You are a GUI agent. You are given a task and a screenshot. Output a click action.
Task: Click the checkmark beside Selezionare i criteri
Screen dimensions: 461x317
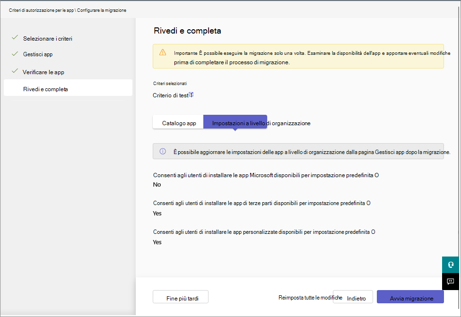(15, 38)
